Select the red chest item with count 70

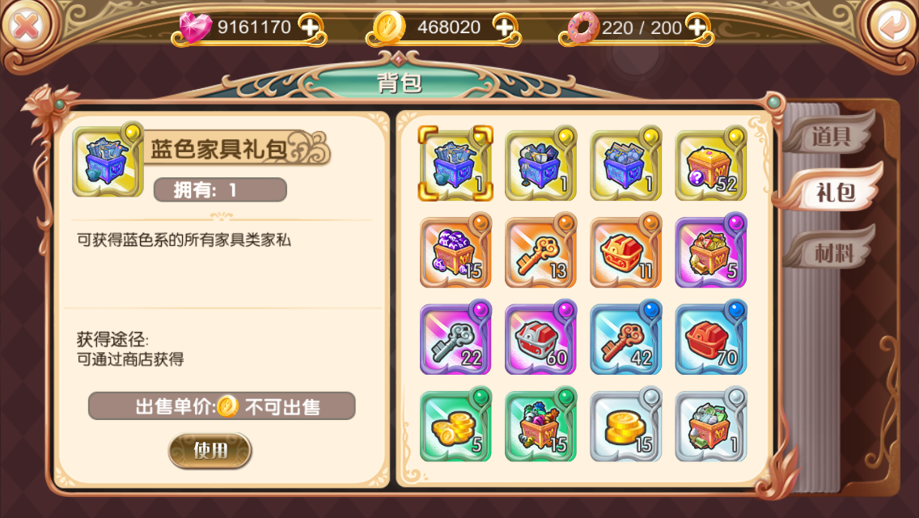point(710,338)
